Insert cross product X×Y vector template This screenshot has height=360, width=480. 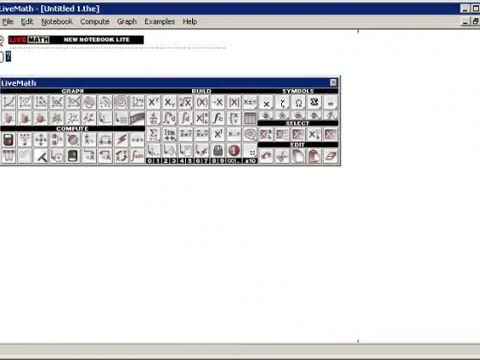pyautogui.click(x=201, y=134)
